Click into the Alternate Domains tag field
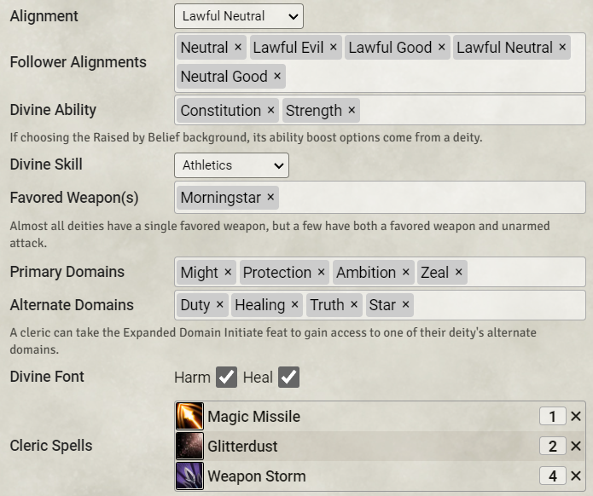 tap(495, 305)
